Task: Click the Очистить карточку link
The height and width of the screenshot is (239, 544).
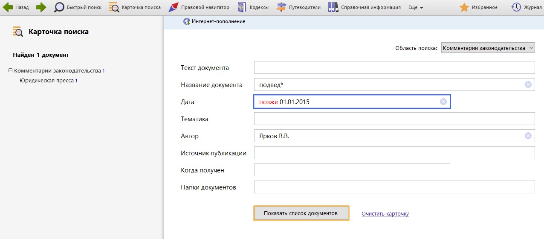Action: tap(385, 214)
